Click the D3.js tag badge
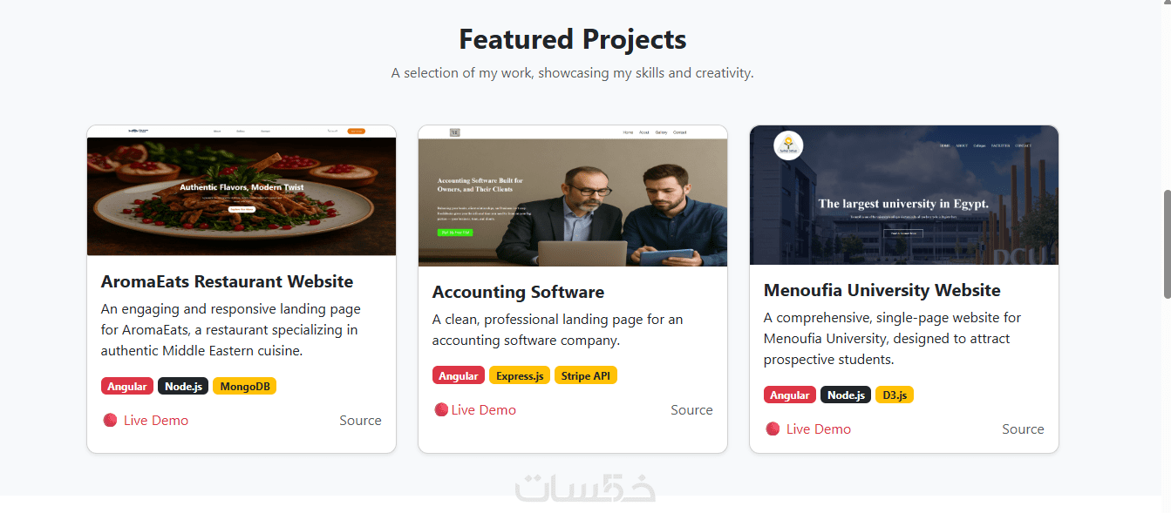 (894, 395)
